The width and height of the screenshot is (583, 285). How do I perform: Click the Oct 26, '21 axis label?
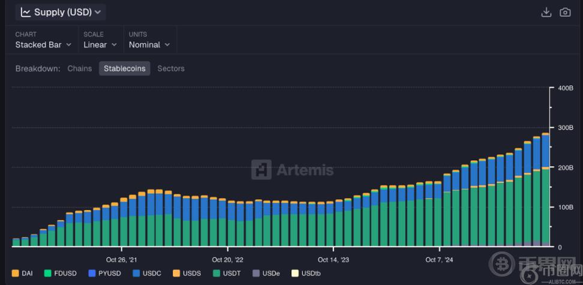click(122, 260)
